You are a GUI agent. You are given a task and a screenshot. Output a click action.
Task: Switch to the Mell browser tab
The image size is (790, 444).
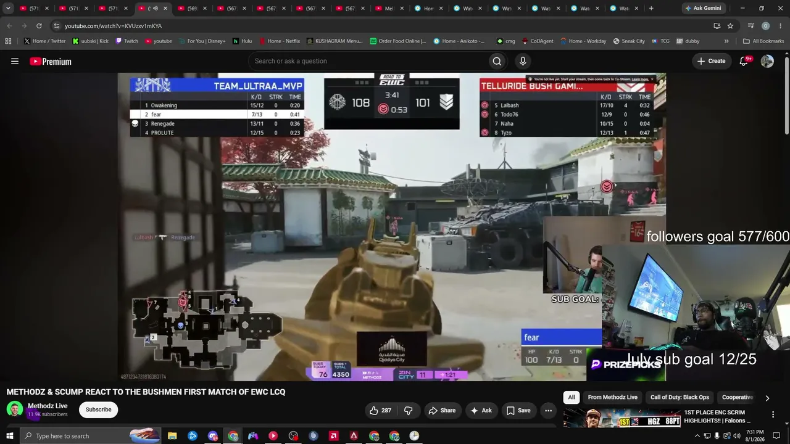coord(389,9)
